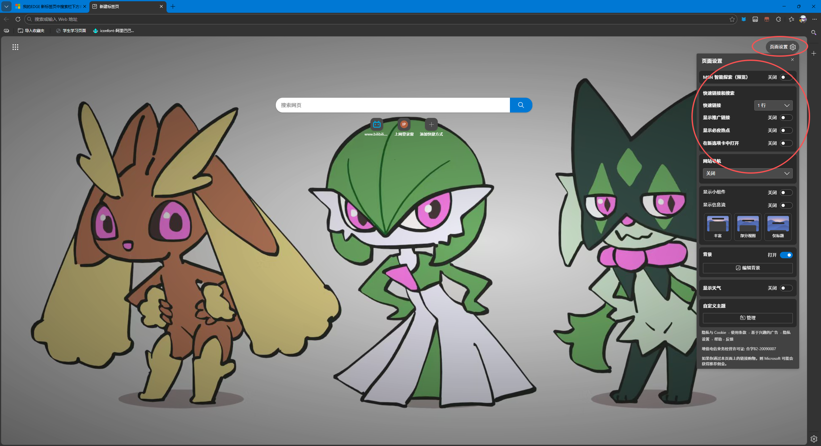This screenshot has height=446, width=821.
Task: Select the 部分视图 layout thumbnail
Action: point(748,227)
